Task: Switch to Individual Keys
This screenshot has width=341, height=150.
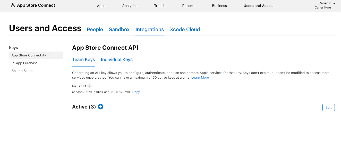Action: click(x=117, y=60)
